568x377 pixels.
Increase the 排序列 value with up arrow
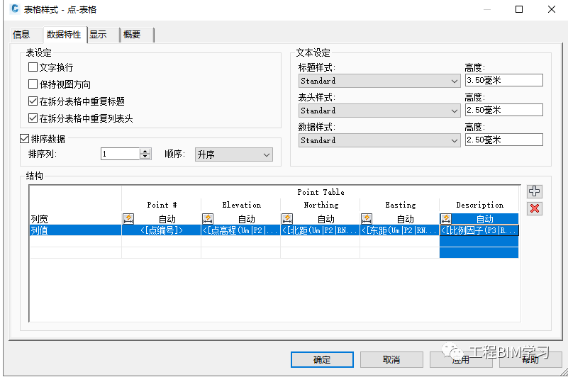pos(145,151)
